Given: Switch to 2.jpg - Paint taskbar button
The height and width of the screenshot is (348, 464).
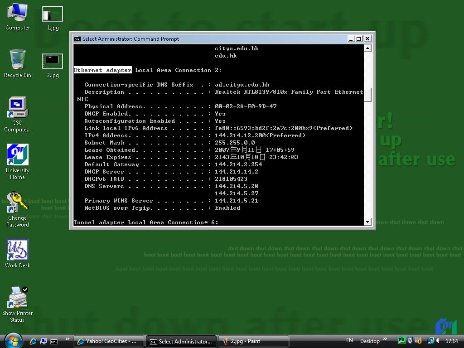Looking at the screenshot, I should pos(254,341).
